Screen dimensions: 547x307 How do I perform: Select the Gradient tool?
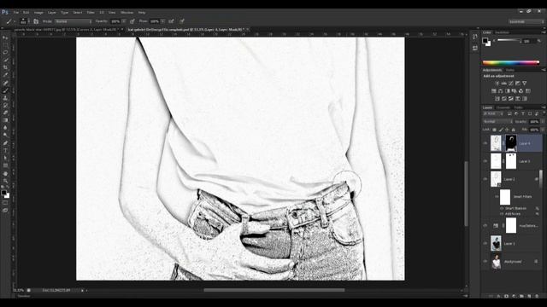[x=5, y=120]
